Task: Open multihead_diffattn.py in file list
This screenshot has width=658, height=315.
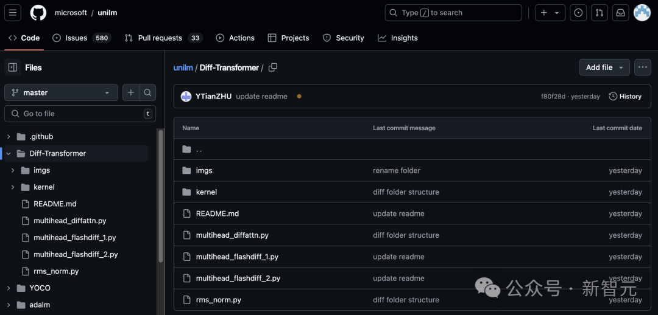Action: click(232, 235)
